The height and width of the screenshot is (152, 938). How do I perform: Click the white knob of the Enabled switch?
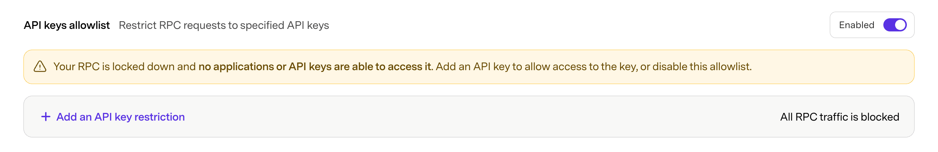click(900, 25)
